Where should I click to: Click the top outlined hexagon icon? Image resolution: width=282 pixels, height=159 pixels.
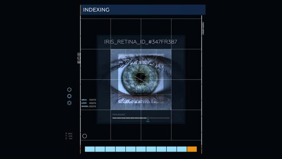coord(69,90)
